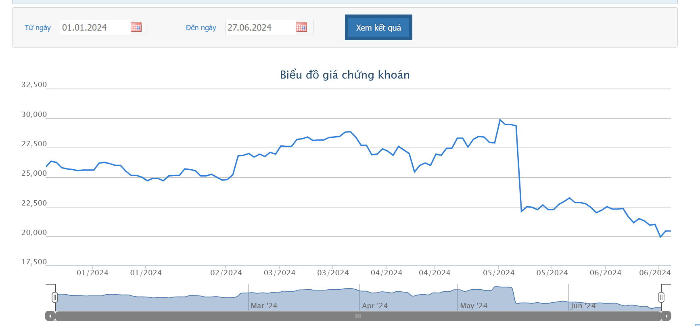700x326 pixels.
Task: Click the right arrow of navigator scrollbar
Action: tap(666, 316)
